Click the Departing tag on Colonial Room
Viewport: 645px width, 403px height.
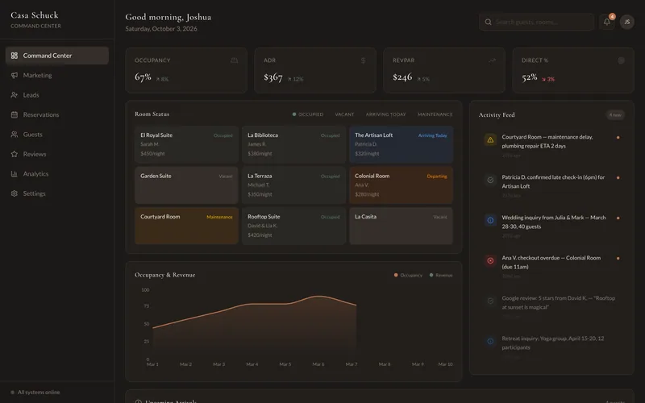click(437, 176)
